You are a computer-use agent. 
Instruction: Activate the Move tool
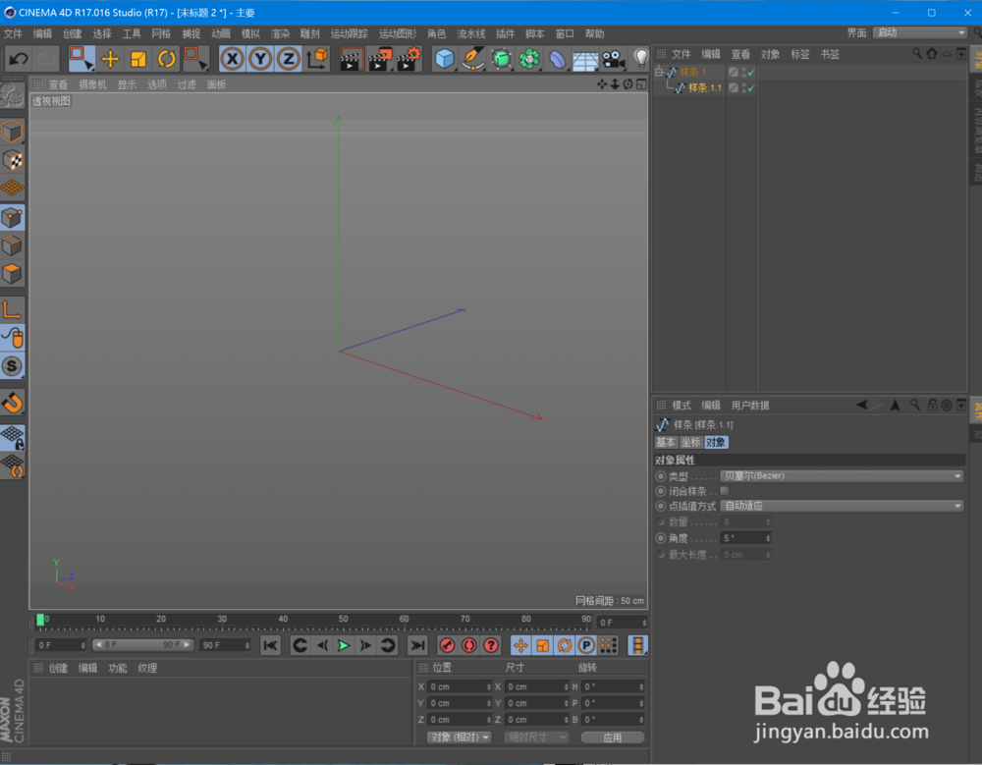click(x=110, y=60)
